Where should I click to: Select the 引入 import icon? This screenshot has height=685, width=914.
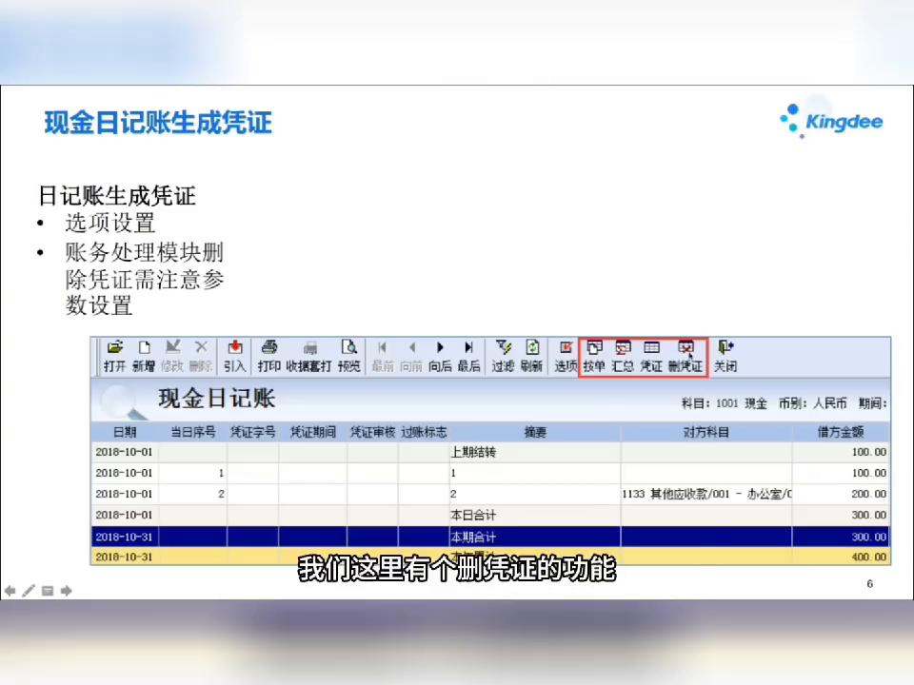click(234, 354)
